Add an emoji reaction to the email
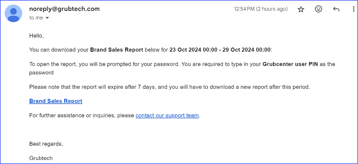The width and height of the screenshot is (358, 164). (x=318, y=9)
